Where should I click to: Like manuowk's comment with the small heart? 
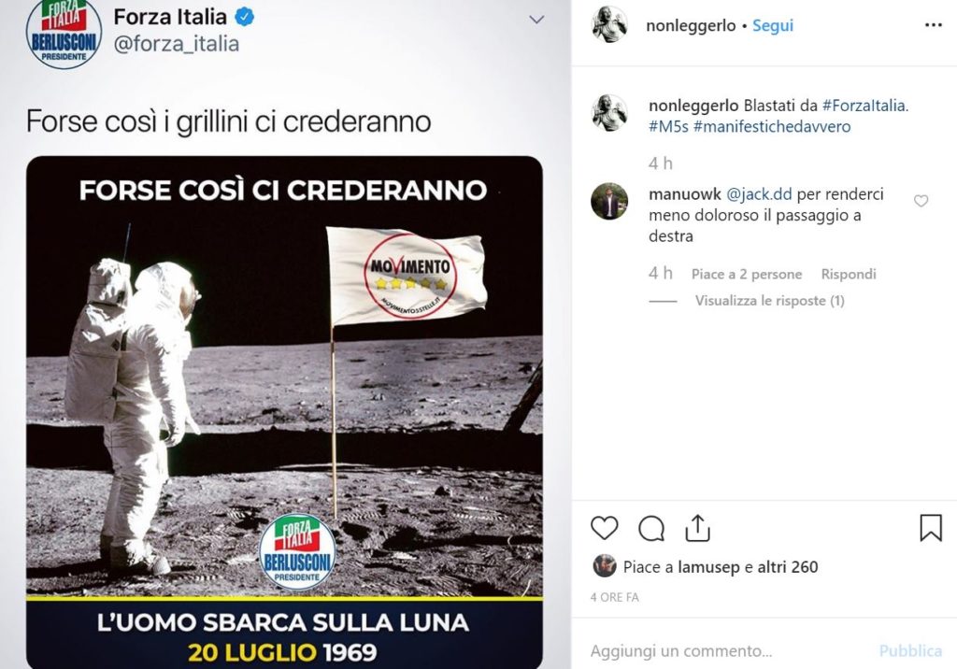pyautogui.click(x=921, y=201)
